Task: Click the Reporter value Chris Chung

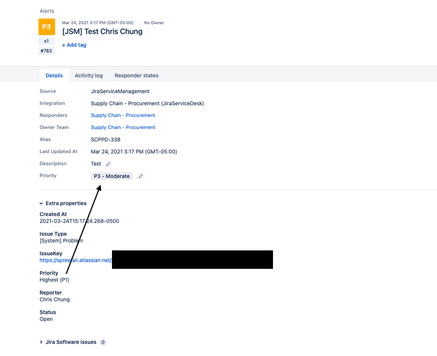Action: click(55, 300)
